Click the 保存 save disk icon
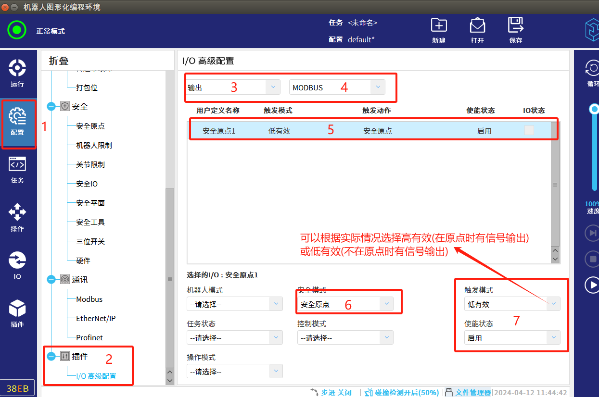This screenshot has height=397, width=599. (x=515, y=30)
